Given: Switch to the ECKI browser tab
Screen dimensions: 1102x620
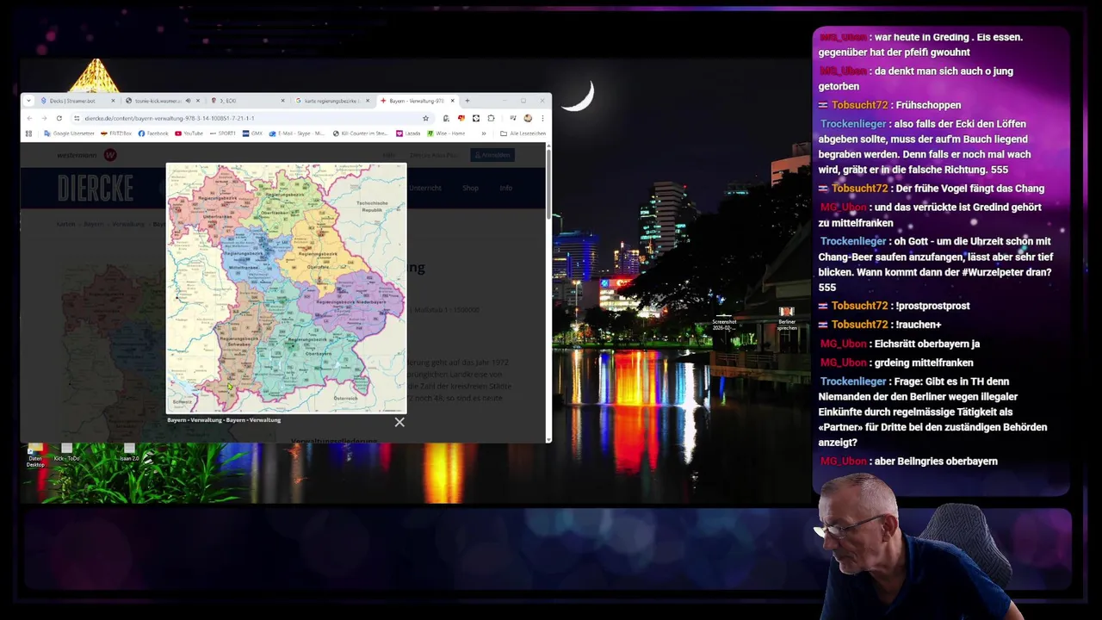Looking at the screenshot, I should [248, 101].
